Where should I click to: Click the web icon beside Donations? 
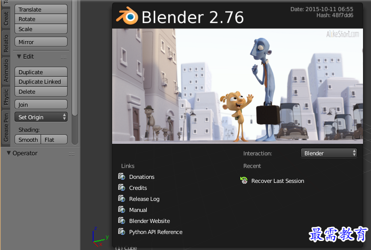(122, 177)
